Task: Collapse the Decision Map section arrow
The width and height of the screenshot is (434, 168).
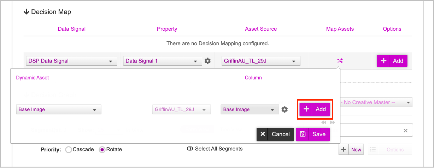Action: pyautogui.click(x=26, y=12)
